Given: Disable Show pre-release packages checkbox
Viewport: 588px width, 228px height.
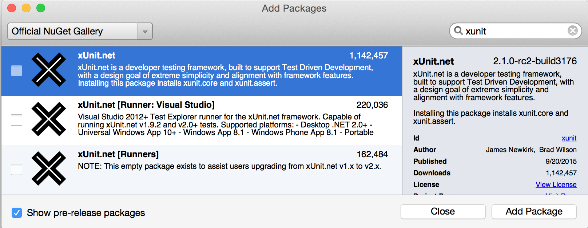Looking at the screenshot, I should [x=17, y=213].
